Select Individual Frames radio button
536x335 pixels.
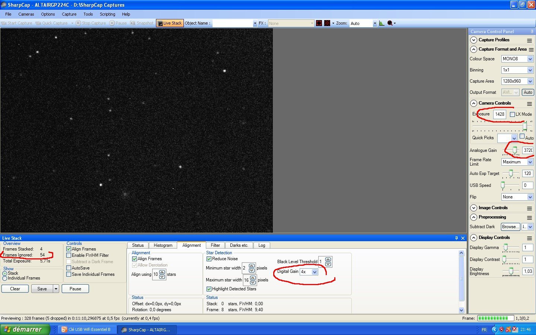coord(5,278)
